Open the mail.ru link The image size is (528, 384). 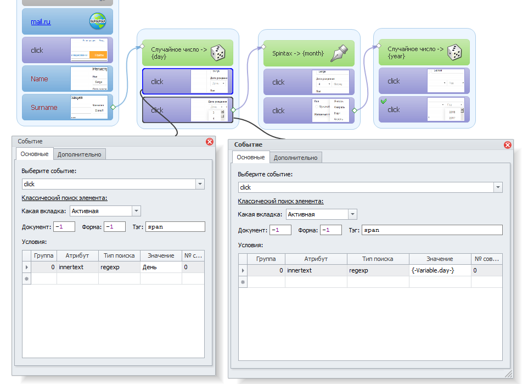(41, 22)
